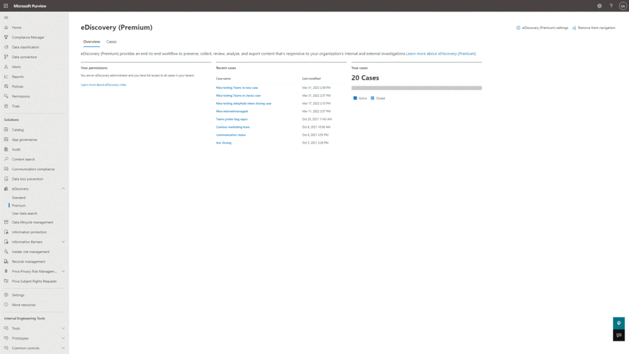
Task: Expand the Tools section chevron
Action: click(x=63, y=328)
